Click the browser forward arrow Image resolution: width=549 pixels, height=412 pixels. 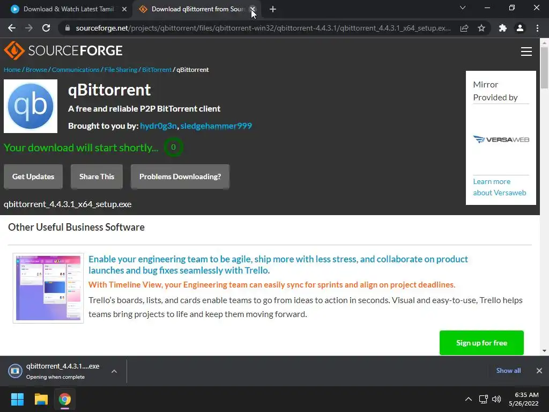click(x=29, y=28)
